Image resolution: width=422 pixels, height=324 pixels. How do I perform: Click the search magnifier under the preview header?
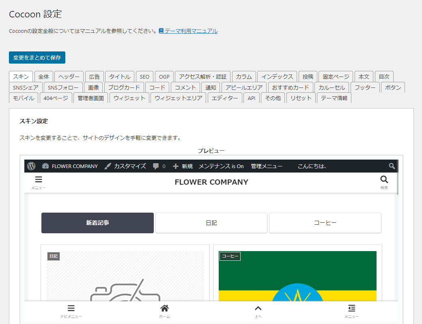384,180
